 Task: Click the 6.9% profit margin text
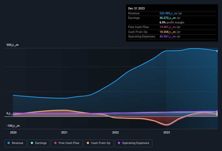[x=172, y=22]
